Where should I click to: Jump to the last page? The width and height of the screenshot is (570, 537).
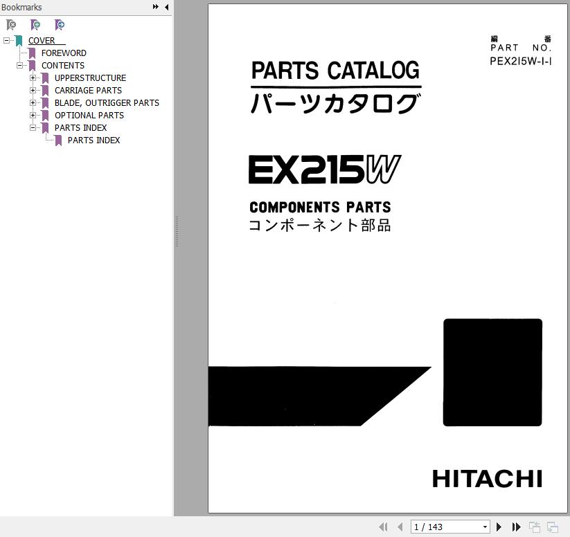516,527
